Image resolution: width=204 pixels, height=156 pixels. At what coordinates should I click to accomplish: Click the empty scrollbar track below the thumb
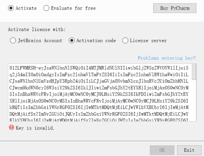[x=194, y=100]
